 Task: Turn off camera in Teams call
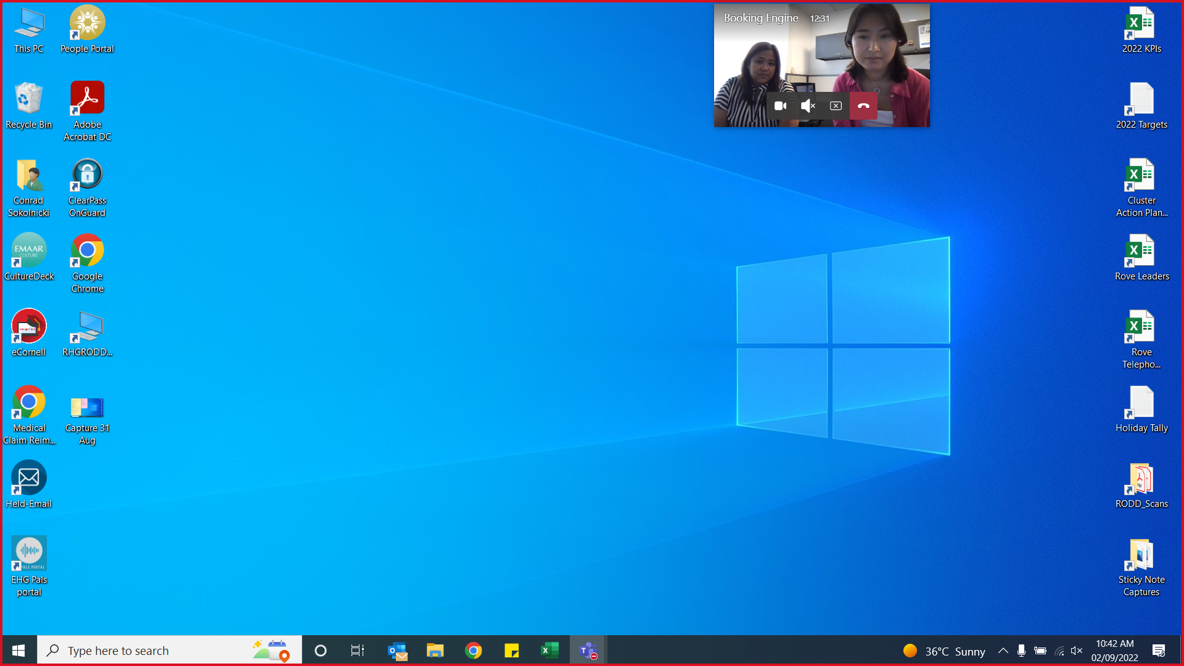[780, 106]
